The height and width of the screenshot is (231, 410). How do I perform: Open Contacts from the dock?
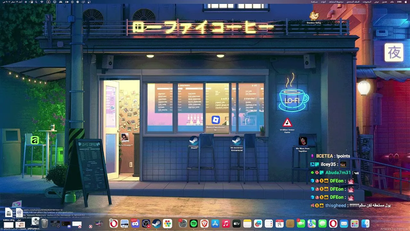click(x=290, y=224)
